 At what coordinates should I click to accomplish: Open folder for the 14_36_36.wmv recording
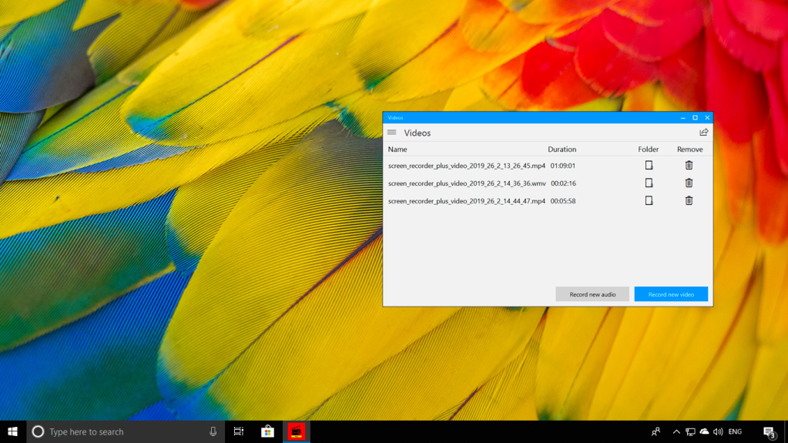pyautogui.click(x=649, y=183)
